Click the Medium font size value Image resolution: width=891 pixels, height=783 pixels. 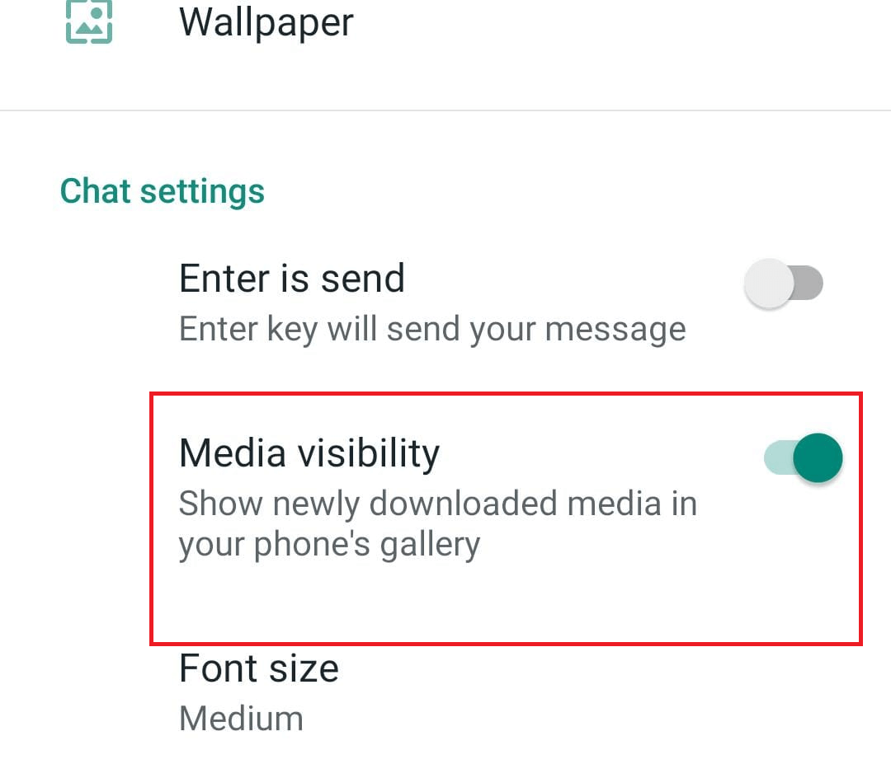point(241,718)
